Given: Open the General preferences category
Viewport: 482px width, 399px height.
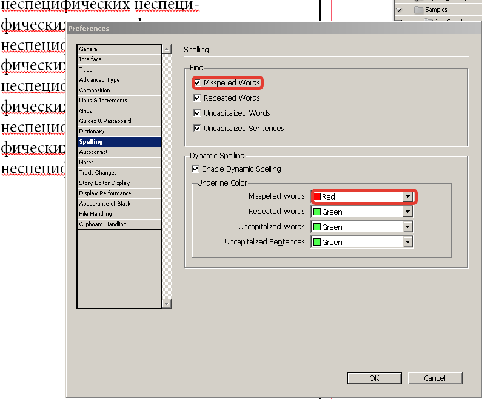Looking at the screenshot, I should point(119,49).
